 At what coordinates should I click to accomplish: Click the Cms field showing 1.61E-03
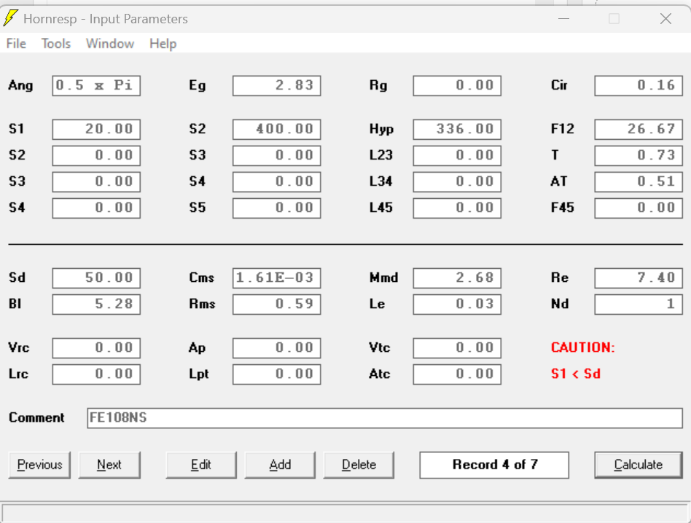[x=277, y=278]
